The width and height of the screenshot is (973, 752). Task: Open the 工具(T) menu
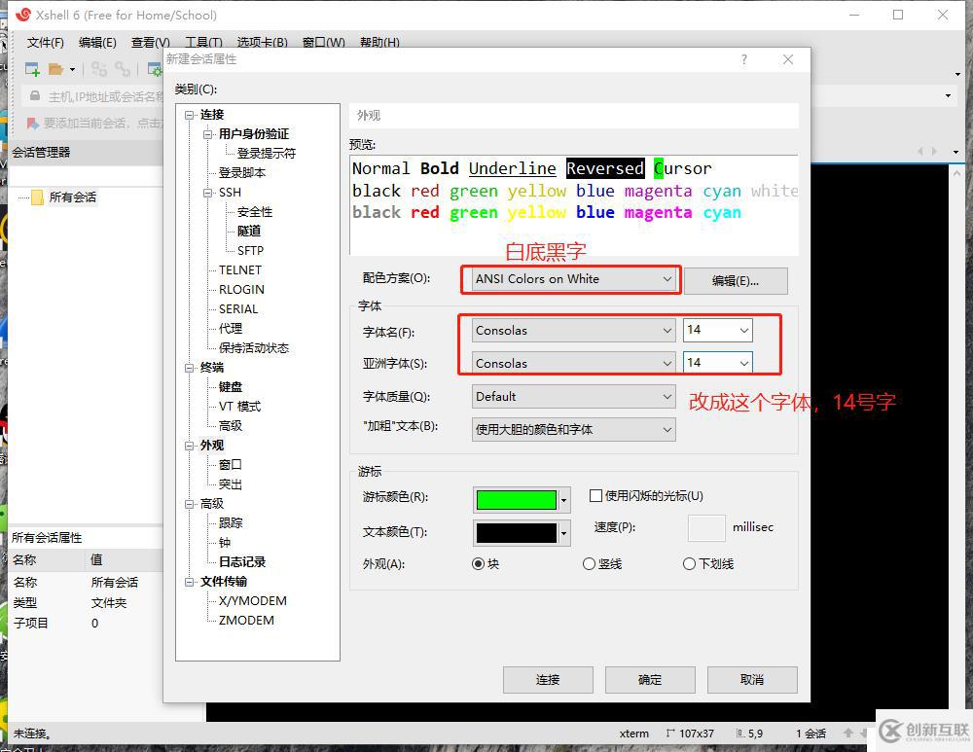click(203, 42)
